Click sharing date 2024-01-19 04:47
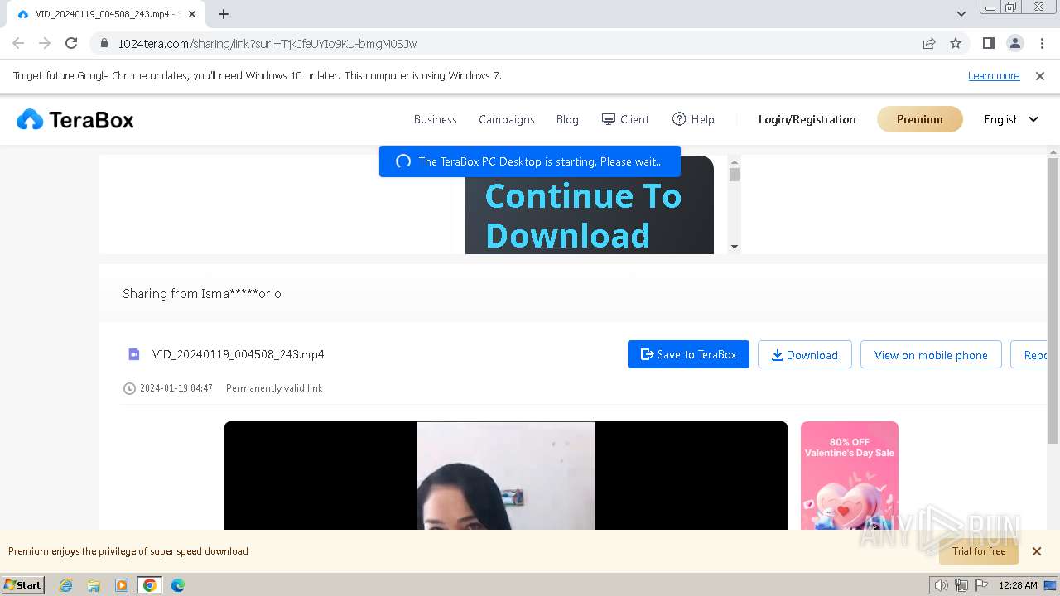This screenshot has width=1060, height=596. 176,388
